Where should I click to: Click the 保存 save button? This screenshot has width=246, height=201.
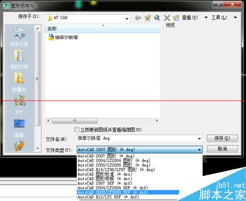222,138
